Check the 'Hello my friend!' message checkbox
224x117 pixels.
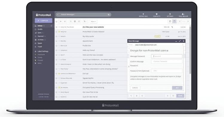click(x=57, y=50)
